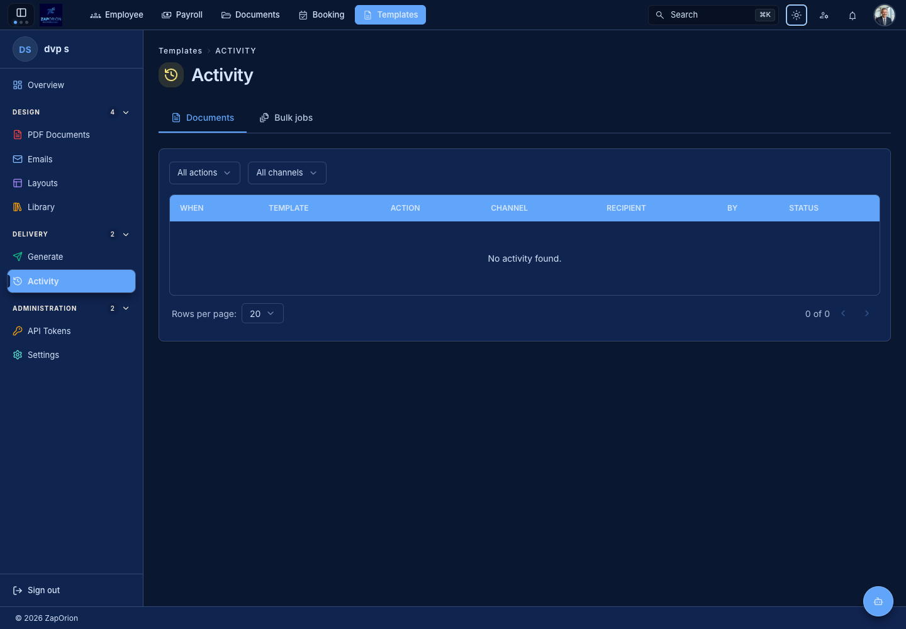Click Sign out
This screenshot has width=906, height=629.
36,590
